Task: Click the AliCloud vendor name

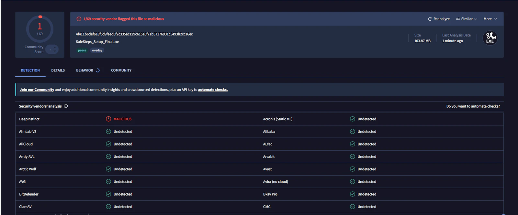Action: (26, 144)
